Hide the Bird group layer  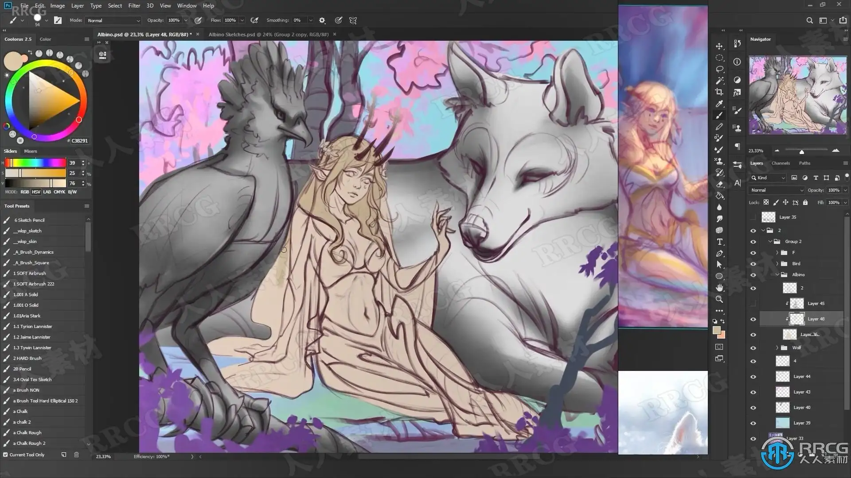[x=753, y=264]
